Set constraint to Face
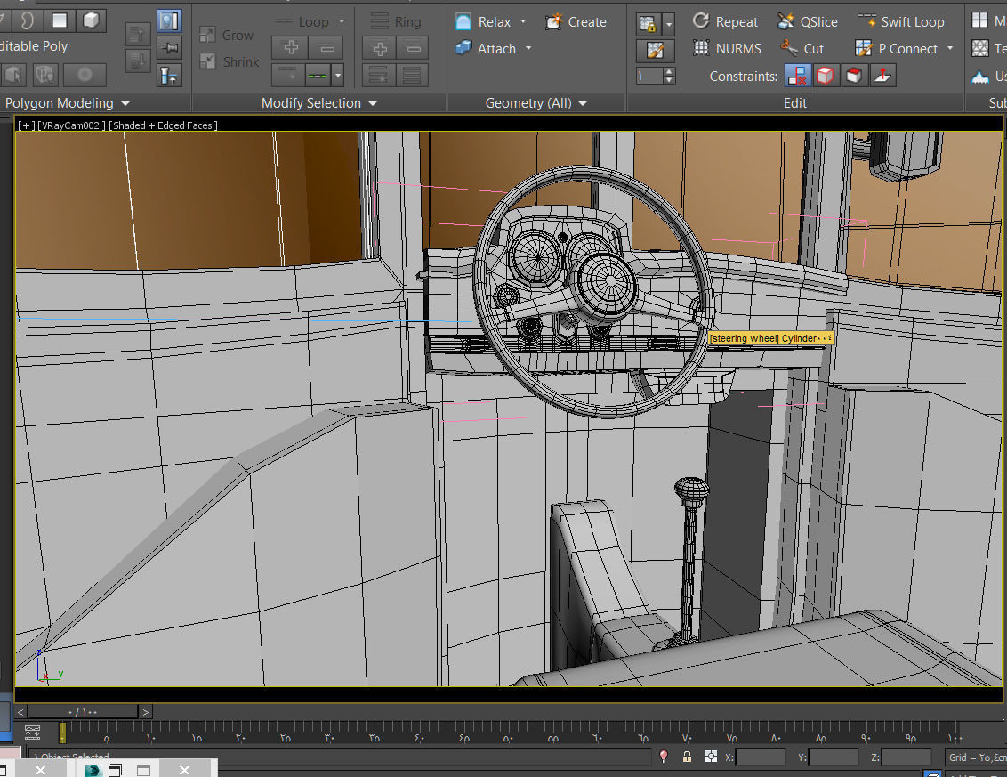This screenshot has width=1007, height=777. click(854, 76)
